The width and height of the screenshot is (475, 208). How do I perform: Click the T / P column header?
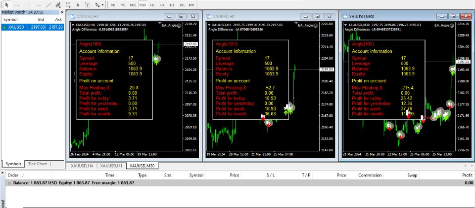pyautogui.click(x=306, y=175)
